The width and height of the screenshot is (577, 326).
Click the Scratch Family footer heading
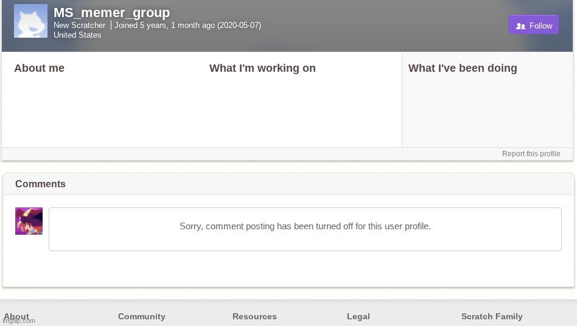click(x=492, y=316)
